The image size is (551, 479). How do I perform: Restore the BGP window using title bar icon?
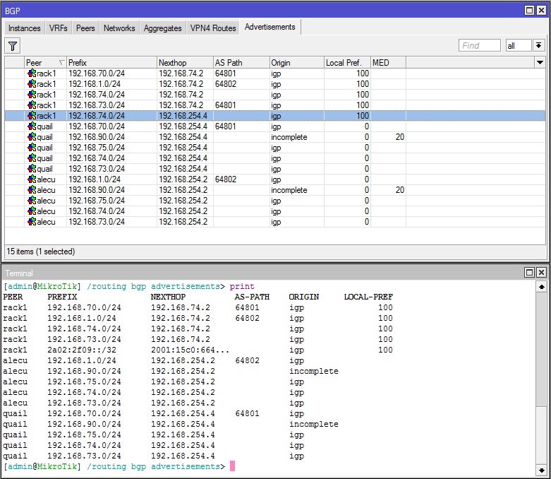(530, 10)
